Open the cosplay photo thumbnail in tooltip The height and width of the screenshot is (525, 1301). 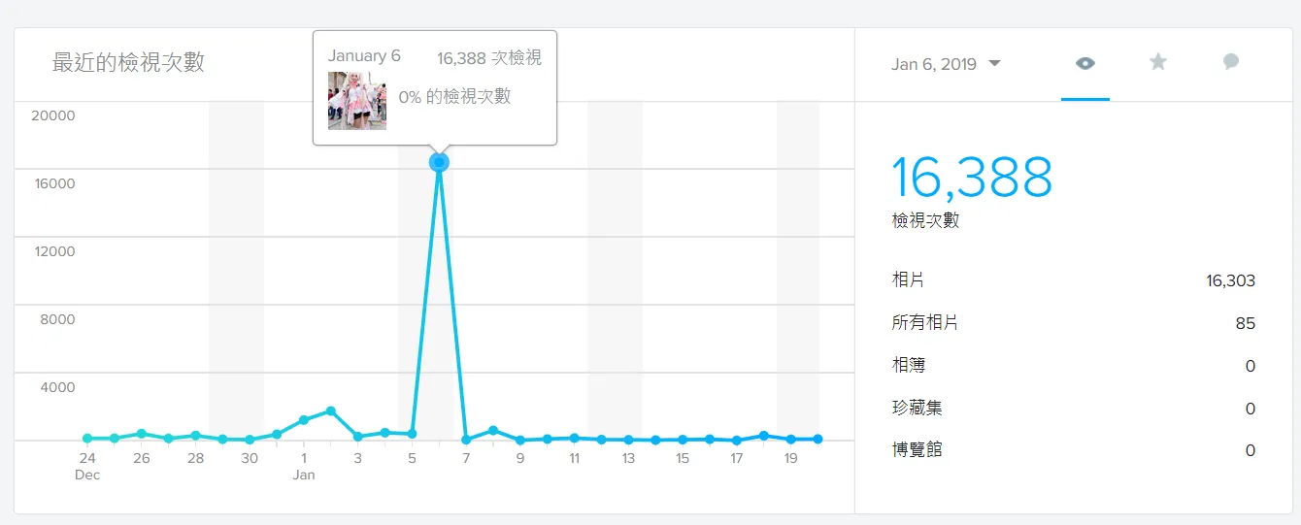point(357,101)
